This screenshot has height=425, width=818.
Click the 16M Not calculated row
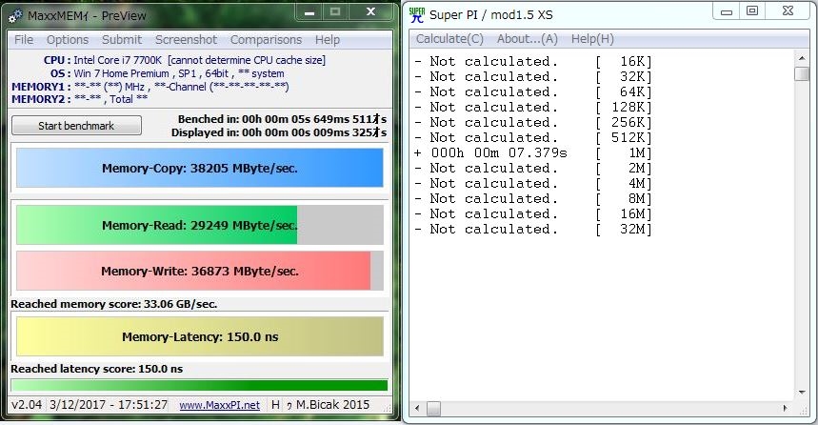532,213
